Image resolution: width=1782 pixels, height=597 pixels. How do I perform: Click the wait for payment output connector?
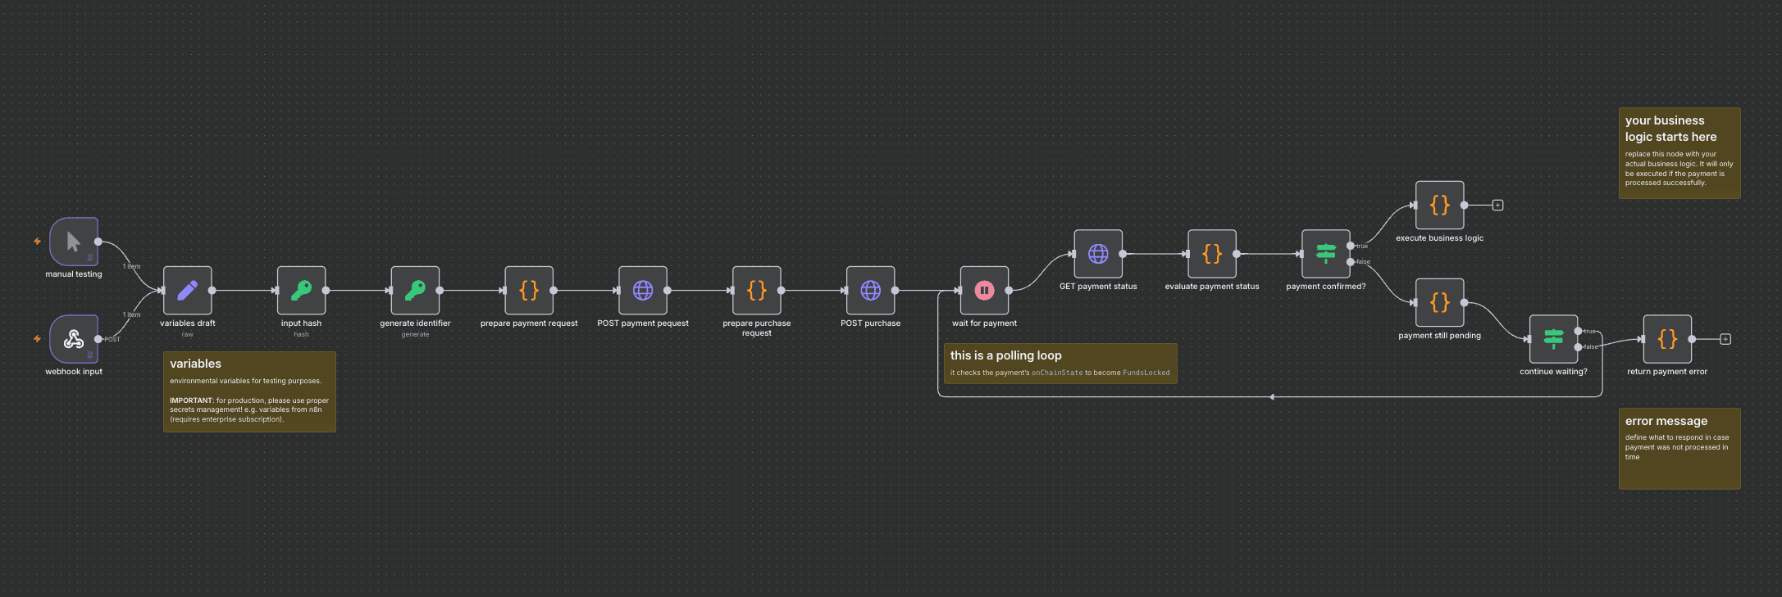pyautogui.click(x=1009, y=291)
